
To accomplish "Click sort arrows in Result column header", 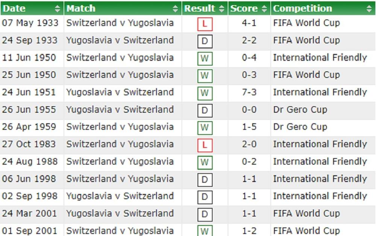I will [222, 9].
